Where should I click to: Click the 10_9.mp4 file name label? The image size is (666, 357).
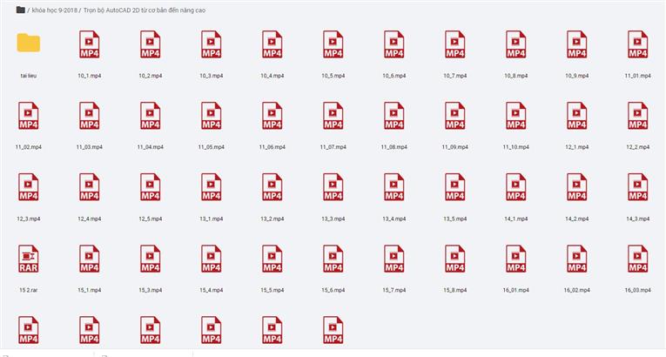tap(577, 76)
